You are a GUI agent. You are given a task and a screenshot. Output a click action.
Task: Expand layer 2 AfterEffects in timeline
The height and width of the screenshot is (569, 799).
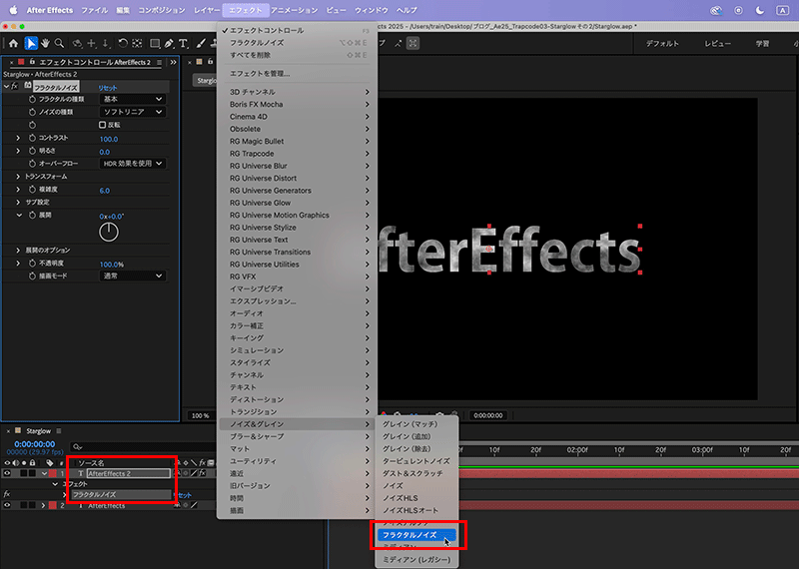pos(43,505)
